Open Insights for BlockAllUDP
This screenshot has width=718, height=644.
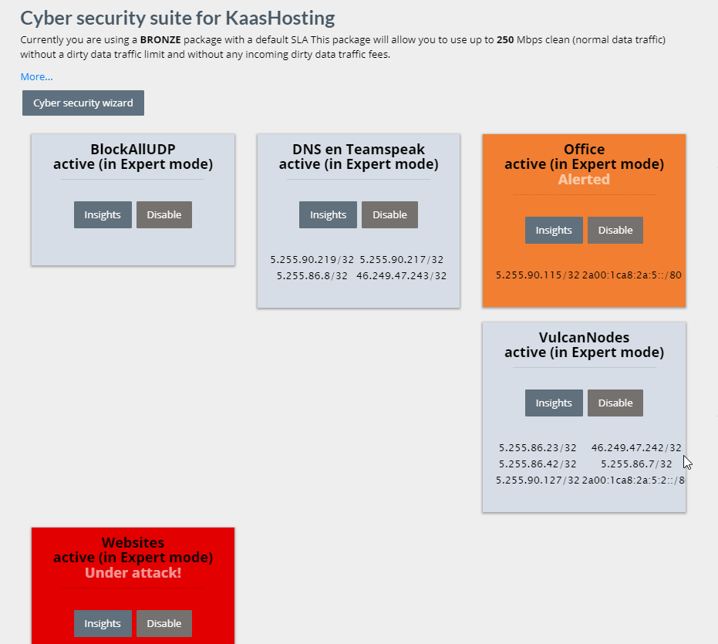(x=103, y=215)
